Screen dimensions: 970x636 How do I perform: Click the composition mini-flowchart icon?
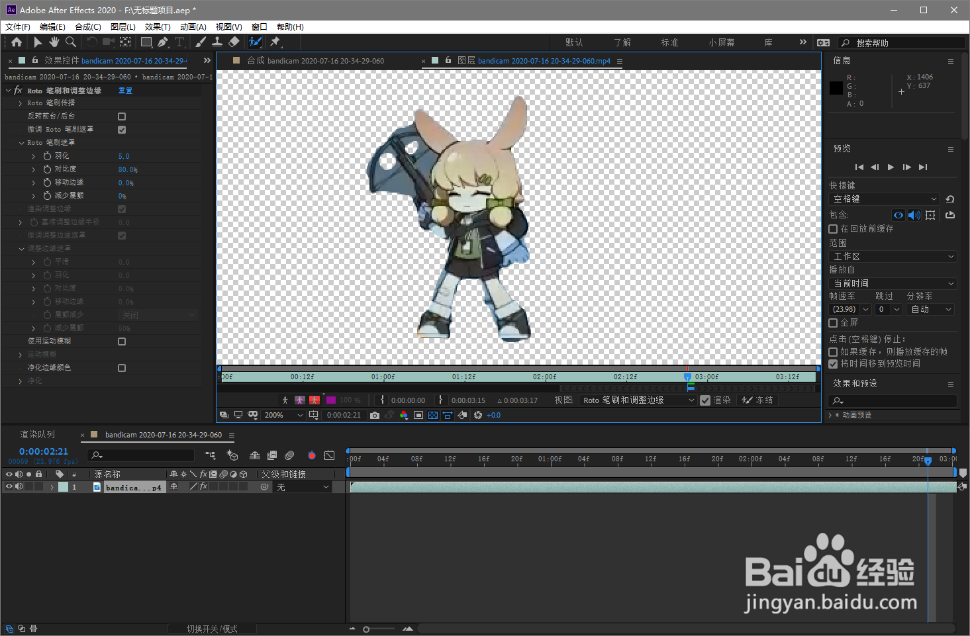pyautogui.click(x=210, y=455)
